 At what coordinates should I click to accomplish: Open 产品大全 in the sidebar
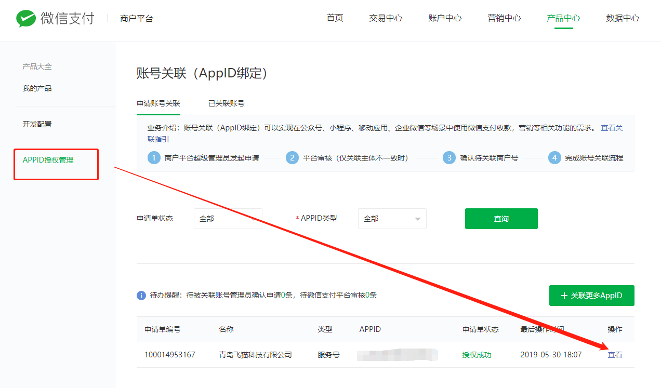[x=37, y=66]
